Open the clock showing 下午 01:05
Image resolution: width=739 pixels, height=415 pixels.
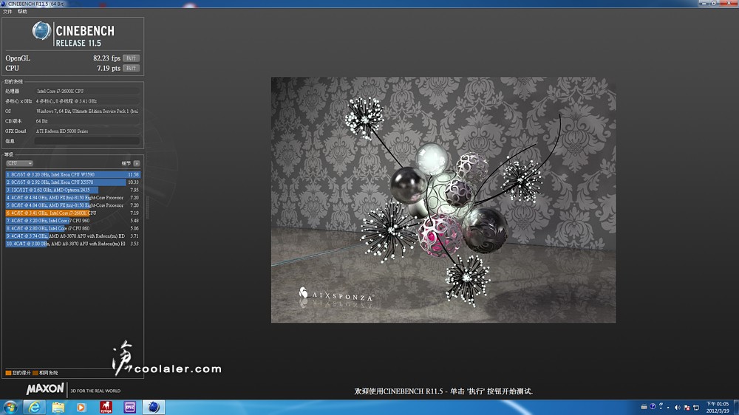coord(718,408)
